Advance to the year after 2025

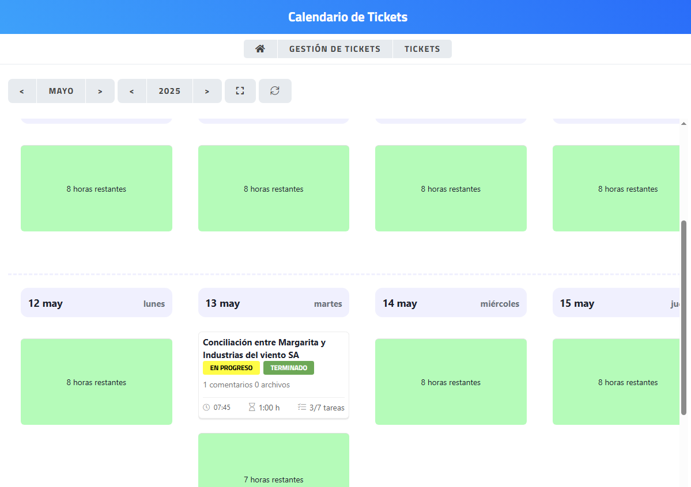[207, 91]
